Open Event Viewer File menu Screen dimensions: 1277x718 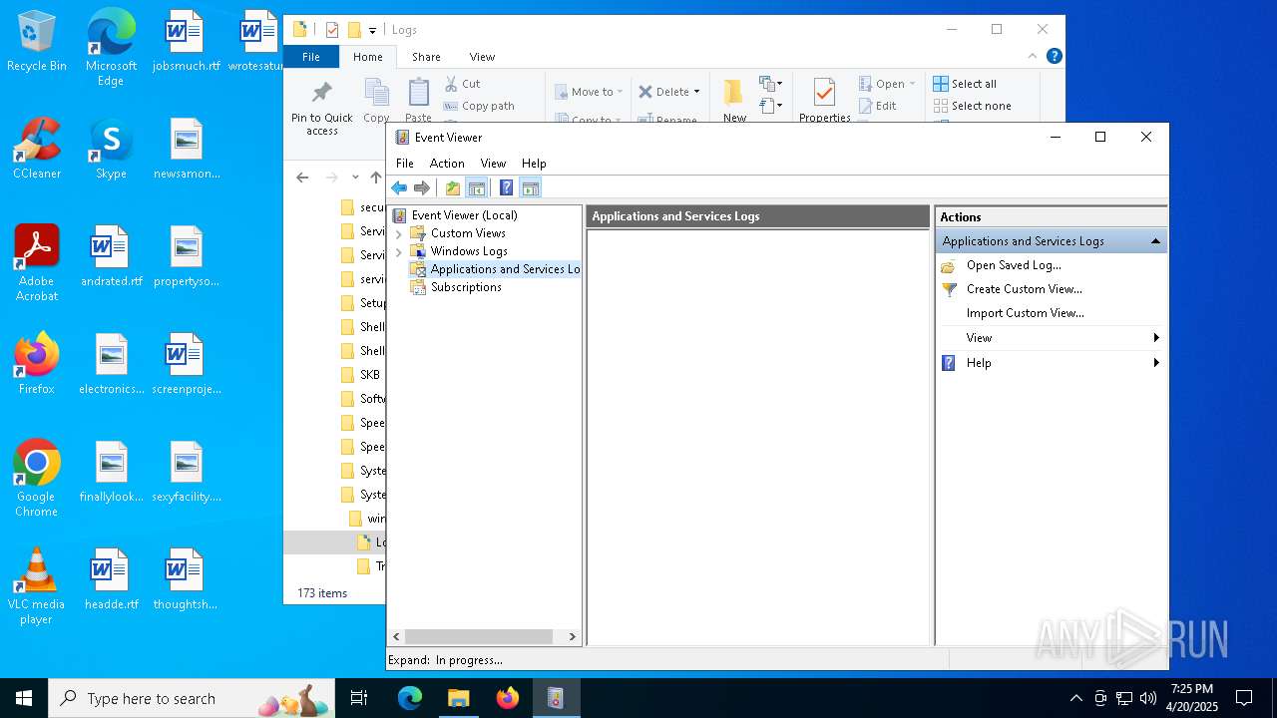405,163
